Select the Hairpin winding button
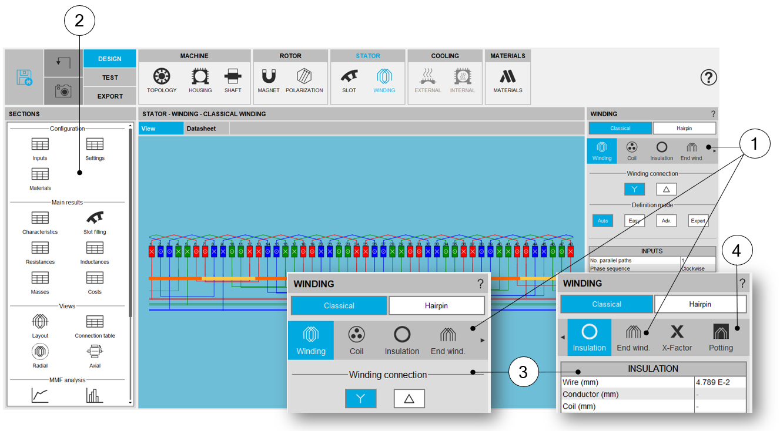Viewport: 780px width, 431px height. click(684, 128)
